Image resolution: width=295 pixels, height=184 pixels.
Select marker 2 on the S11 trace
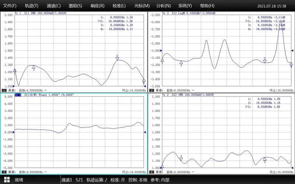tap(117, 59)
